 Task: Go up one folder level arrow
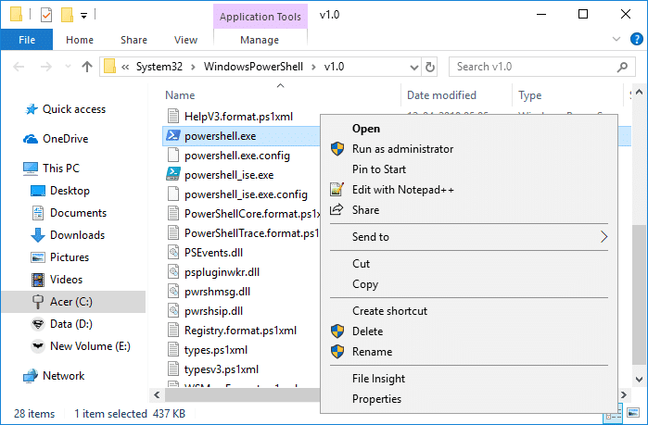pos(87,67)
